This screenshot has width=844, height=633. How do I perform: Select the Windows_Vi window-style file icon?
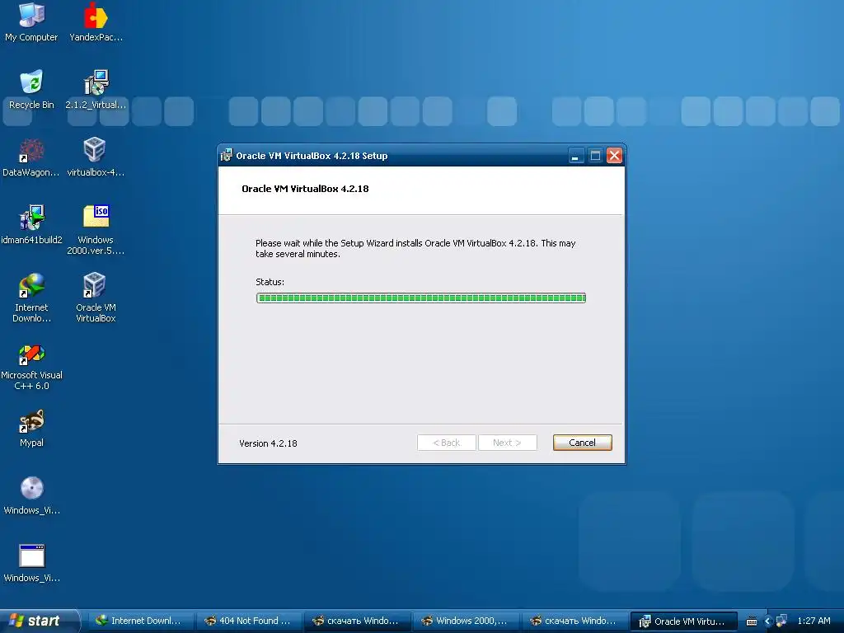click(31, 563)
